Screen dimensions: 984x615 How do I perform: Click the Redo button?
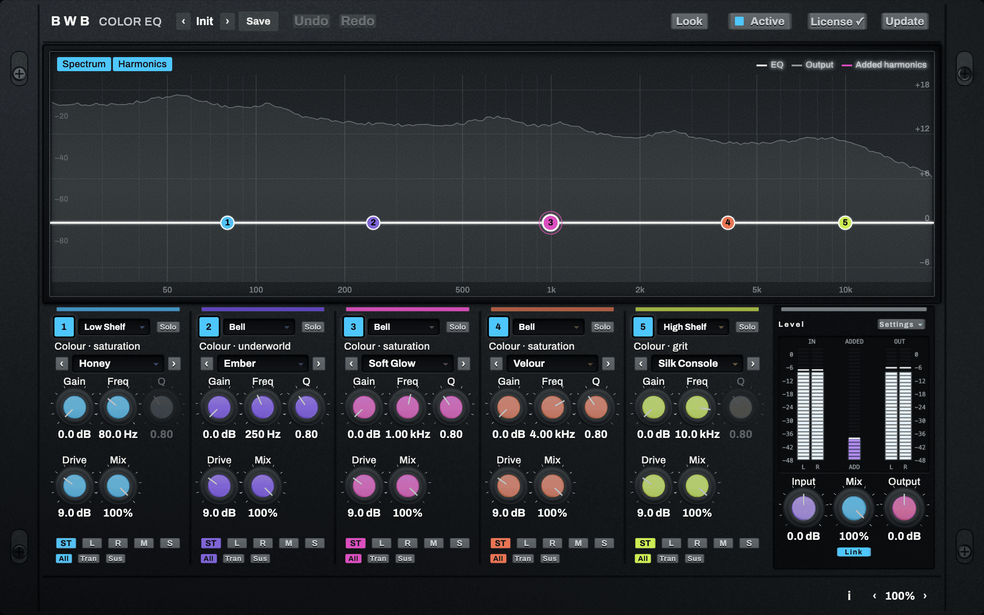[358, 21]
